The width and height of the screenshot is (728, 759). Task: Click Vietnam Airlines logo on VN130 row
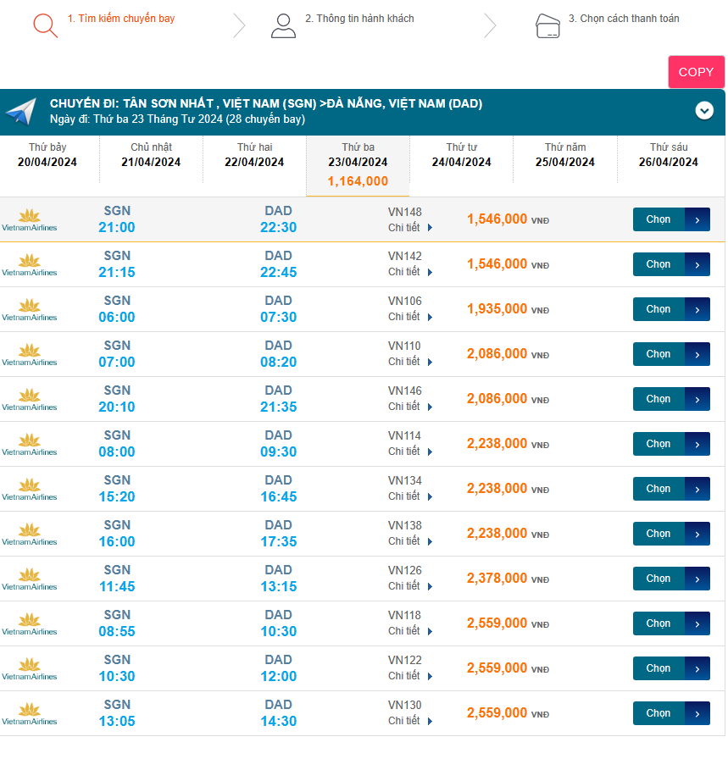click(30, 713)
